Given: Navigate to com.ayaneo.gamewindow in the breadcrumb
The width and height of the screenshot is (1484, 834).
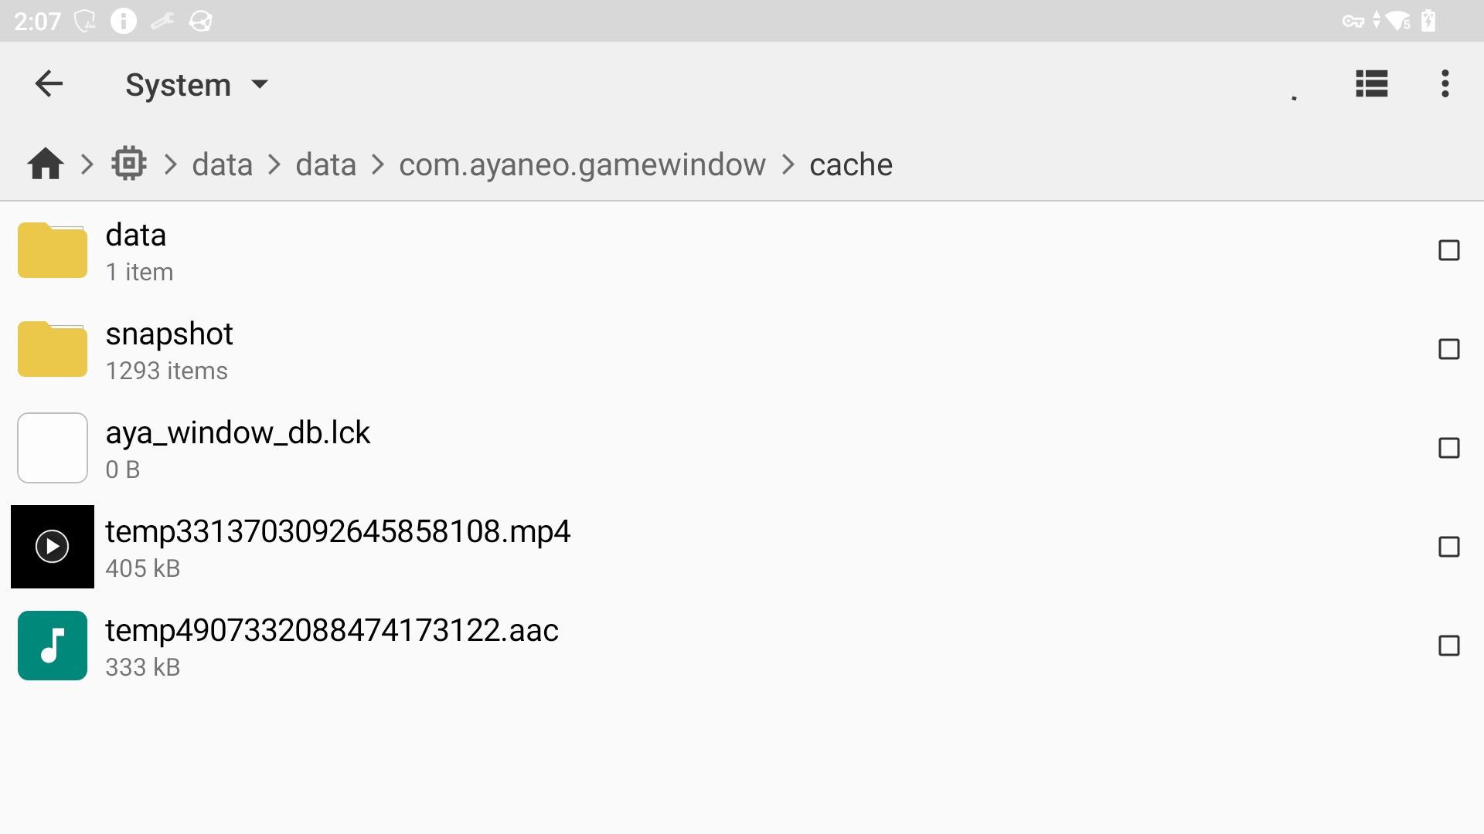Looking at the screenshot, I should click(x=583, y=164).
